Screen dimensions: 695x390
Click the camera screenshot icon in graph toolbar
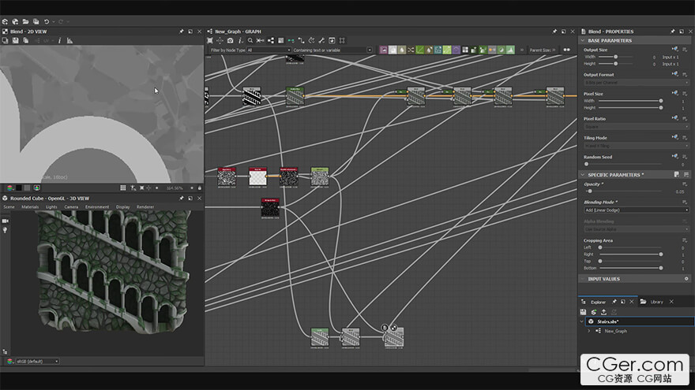tap(230, 40)
